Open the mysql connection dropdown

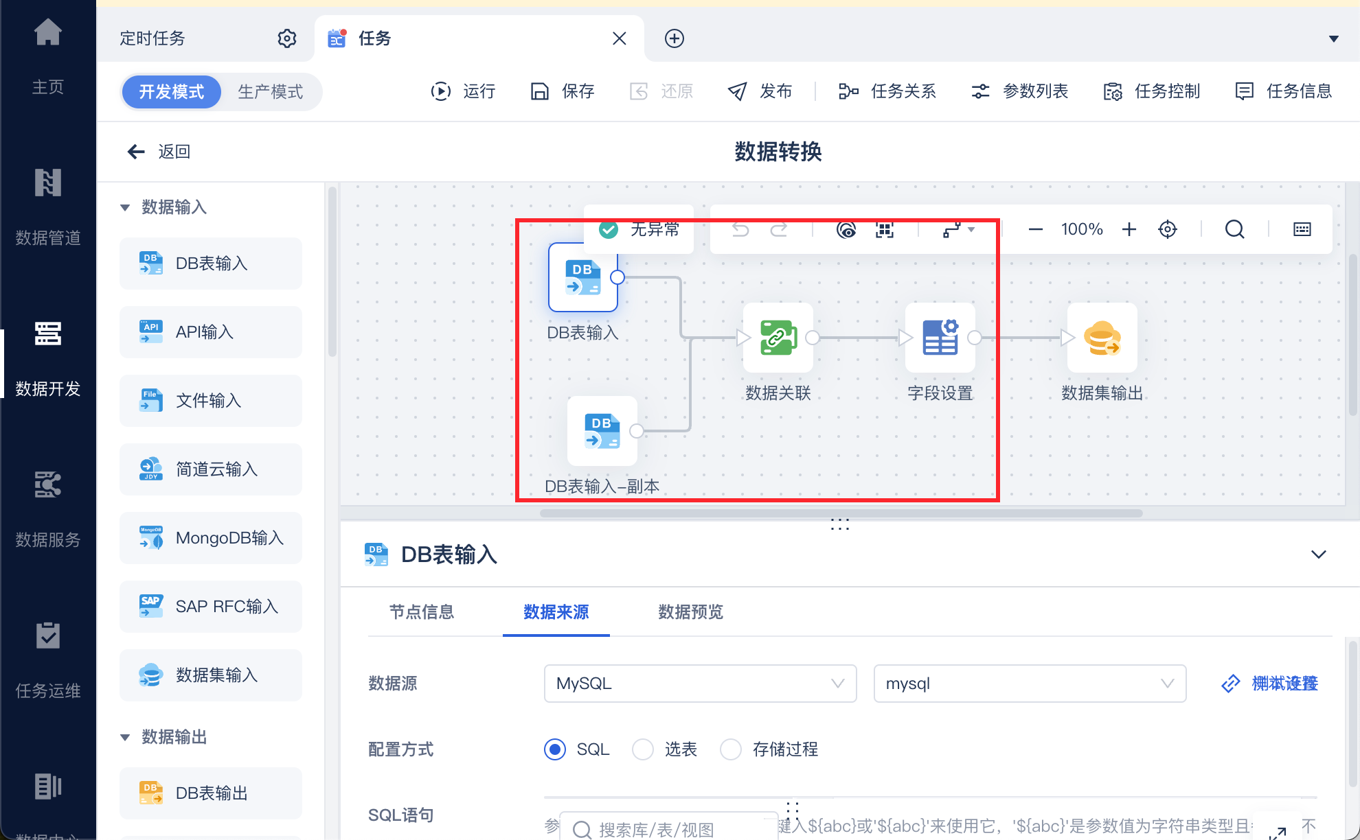(1029, 684)
